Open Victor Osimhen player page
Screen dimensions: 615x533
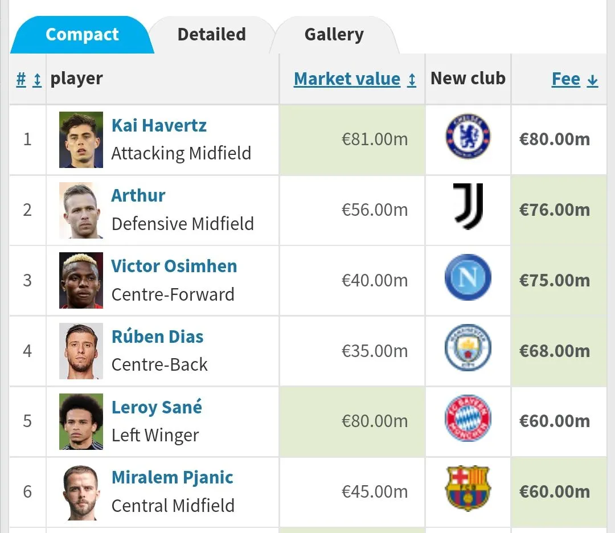pyautogui.click(x=174, y=266)
